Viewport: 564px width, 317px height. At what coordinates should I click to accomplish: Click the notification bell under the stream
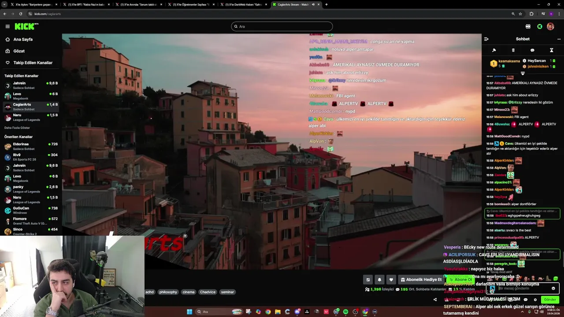point(379,280)
